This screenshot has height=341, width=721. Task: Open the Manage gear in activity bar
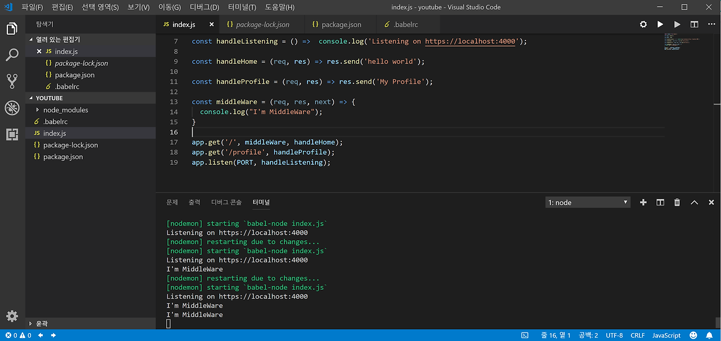click(12, 316)
